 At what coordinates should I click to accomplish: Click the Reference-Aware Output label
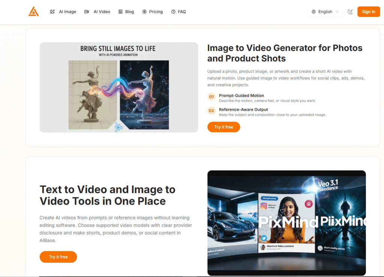(x=243, y=110)
